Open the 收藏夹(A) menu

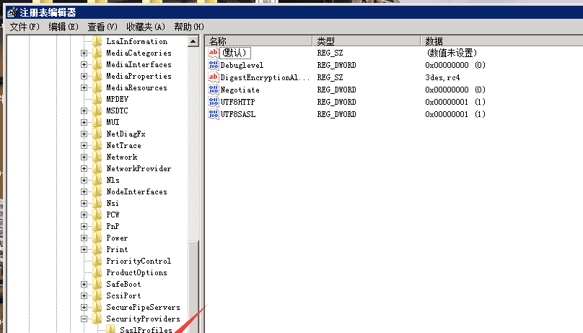coord(146,27)
